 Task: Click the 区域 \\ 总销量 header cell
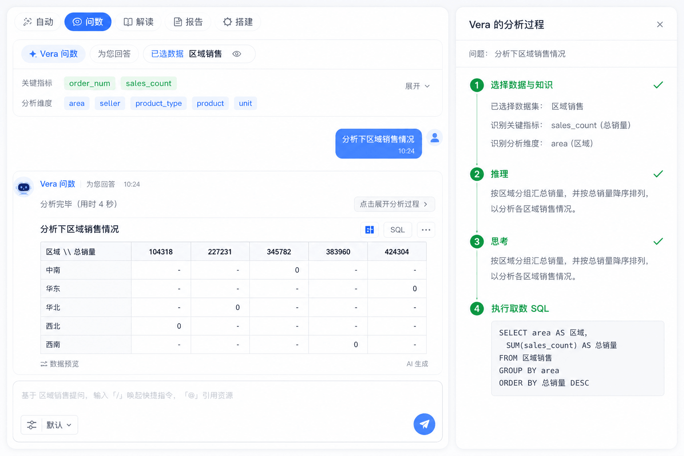pos(86,252)
